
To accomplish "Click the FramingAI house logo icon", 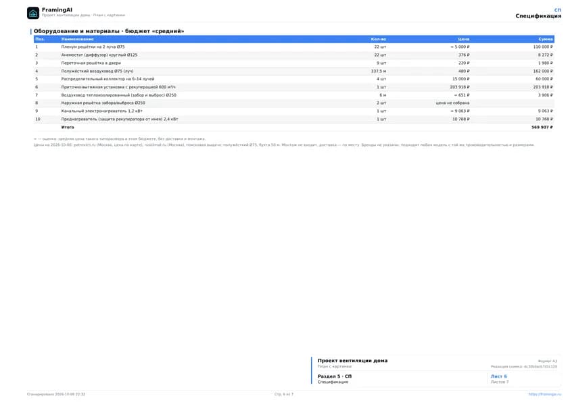I will pyautogui.click(x=33, y=13).
